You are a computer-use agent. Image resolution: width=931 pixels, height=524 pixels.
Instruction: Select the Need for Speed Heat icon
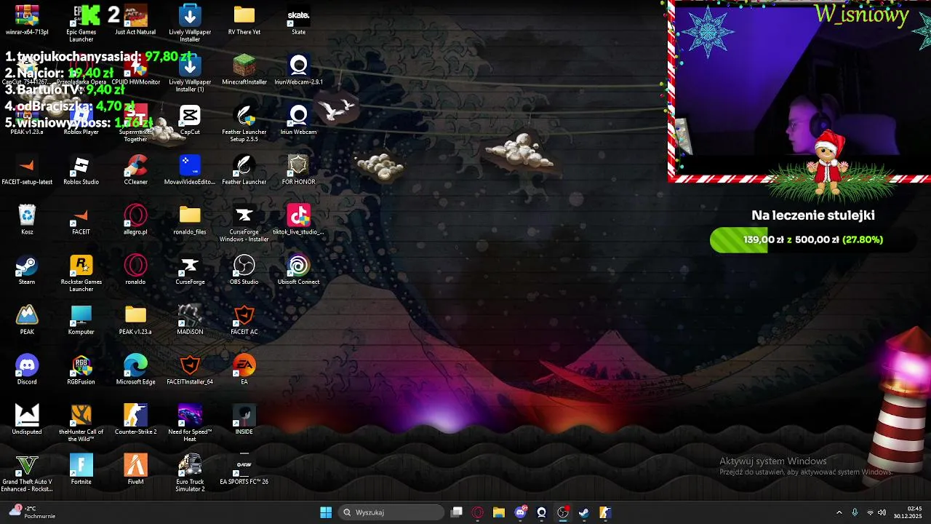pyautogui.click(x=190, y=424)
